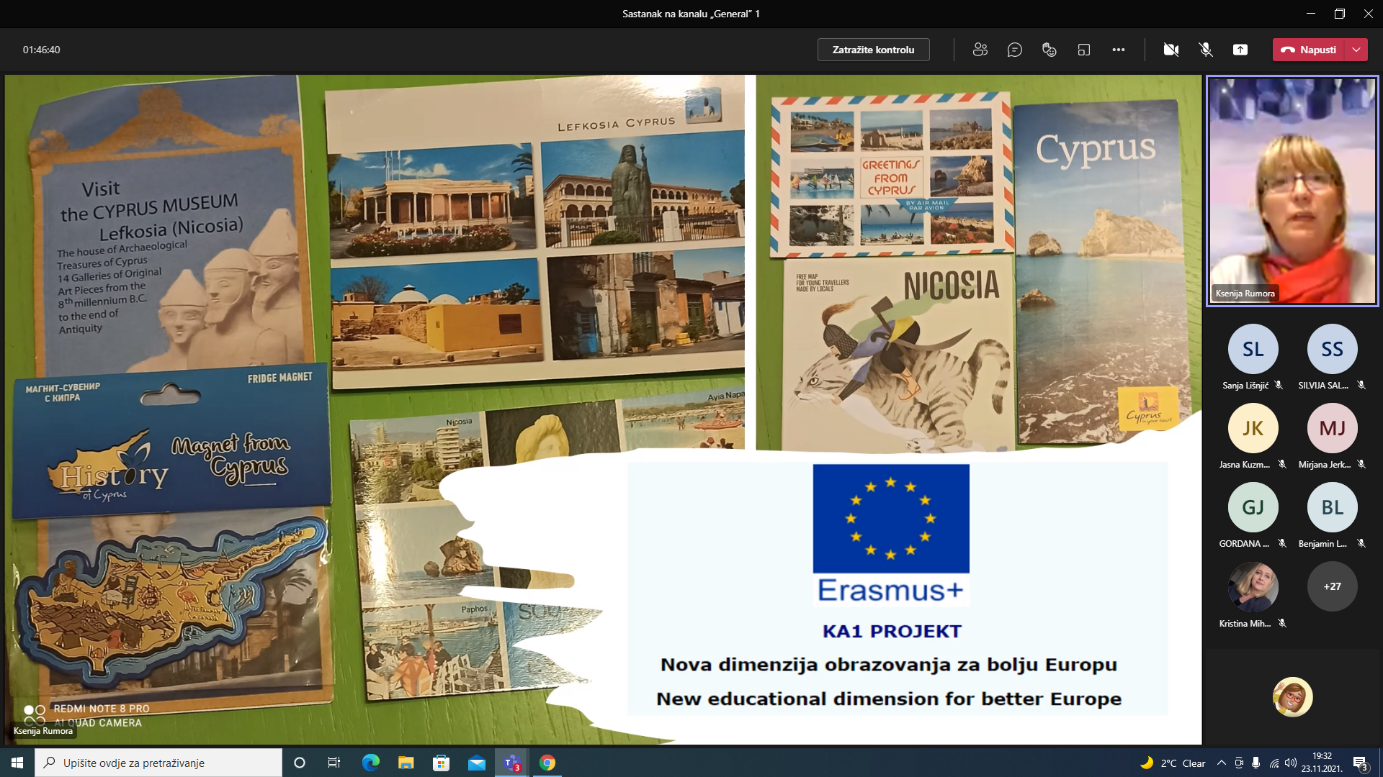This screenshot has height=777, width=1383.
Task: Select Jasna Kuzm JK avatar
Action: coord(1253,428)
